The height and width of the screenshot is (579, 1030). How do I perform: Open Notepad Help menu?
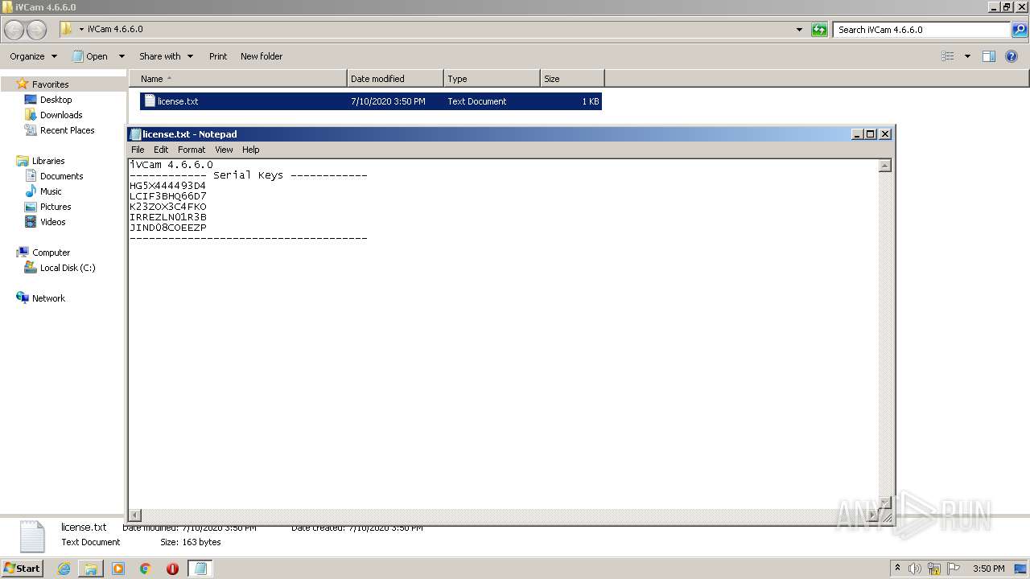(251, 150)
